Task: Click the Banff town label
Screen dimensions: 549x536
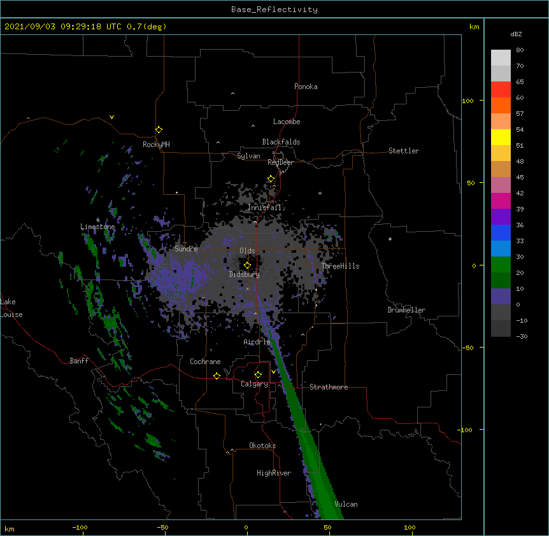Action: (x=79, y=361)
